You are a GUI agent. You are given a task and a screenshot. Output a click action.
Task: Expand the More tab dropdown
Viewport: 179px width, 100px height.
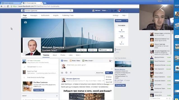[78, 55]
